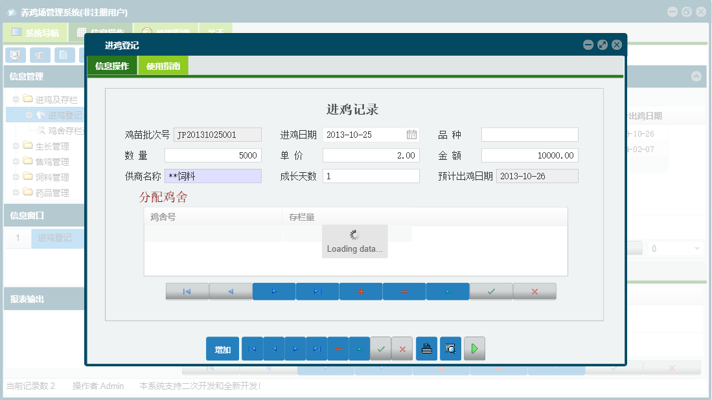712x400 pixels.
Task: Open the calendar icon beside 进鸡日期
Action: coord(412,134)
